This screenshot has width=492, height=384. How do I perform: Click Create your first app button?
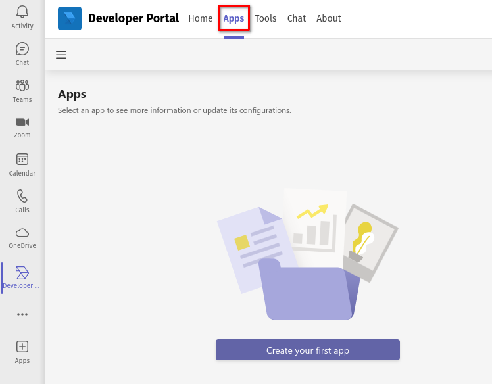(x=308, y=350)
